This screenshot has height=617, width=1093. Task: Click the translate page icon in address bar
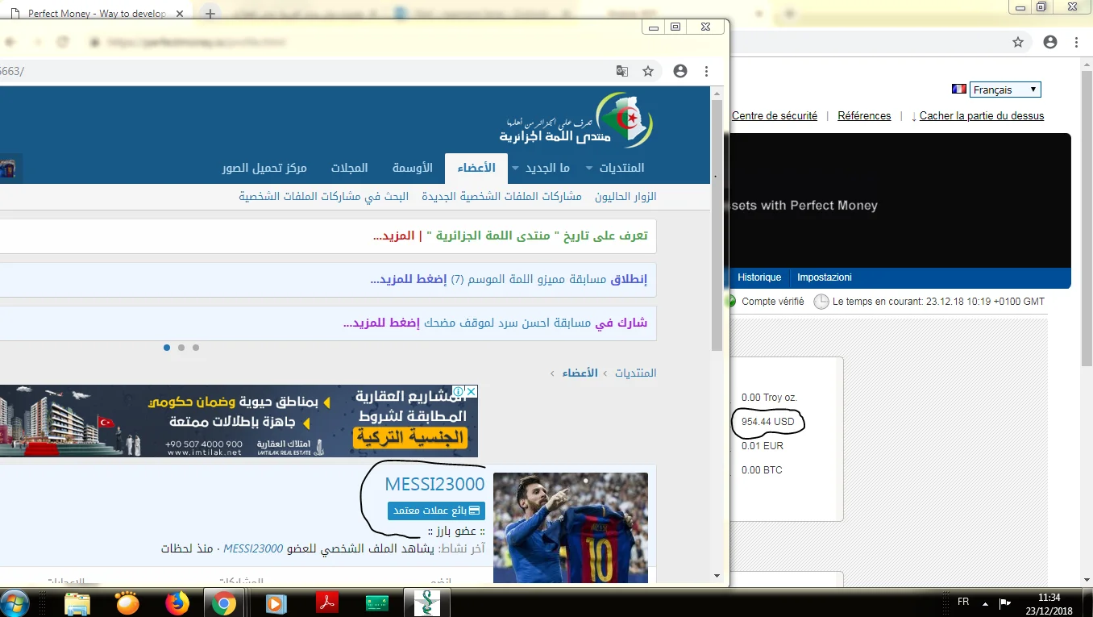point(621,71)
